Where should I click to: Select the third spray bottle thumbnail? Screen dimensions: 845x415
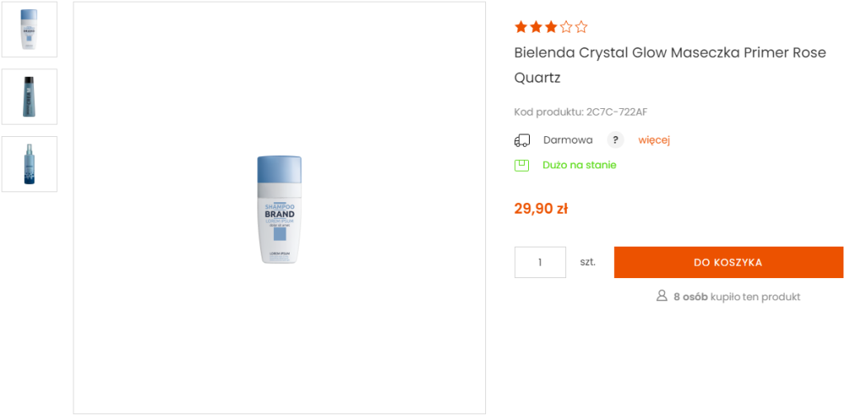pyautogui.click(x=29, y=164)
